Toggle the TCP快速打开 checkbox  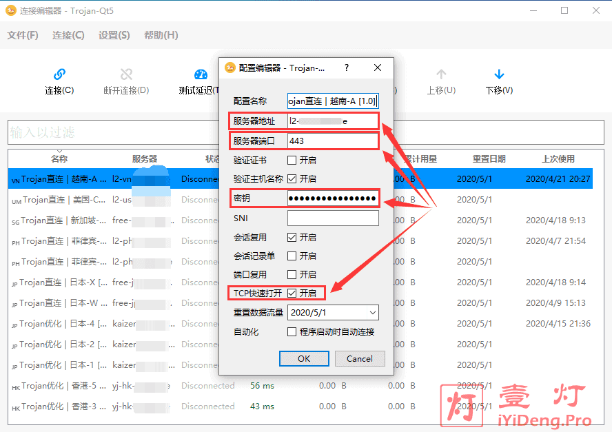click(x=292, y=293)
